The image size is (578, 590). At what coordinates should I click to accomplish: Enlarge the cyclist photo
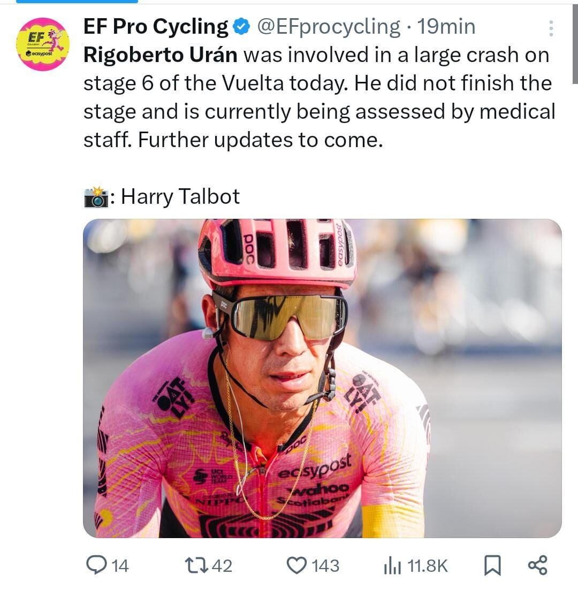(x=322, y=378)
